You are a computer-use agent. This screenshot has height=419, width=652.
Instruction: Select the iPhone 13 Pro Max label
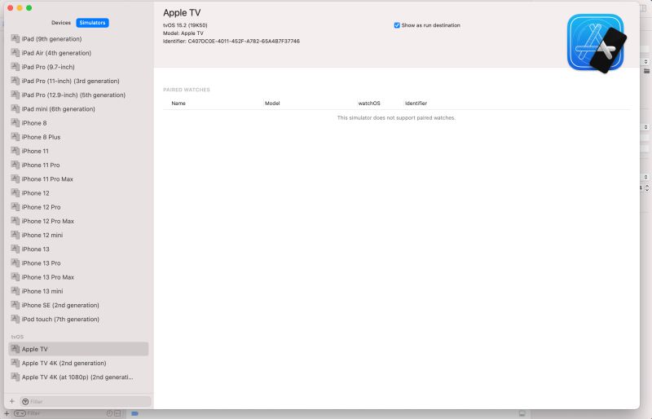(48, 276)
